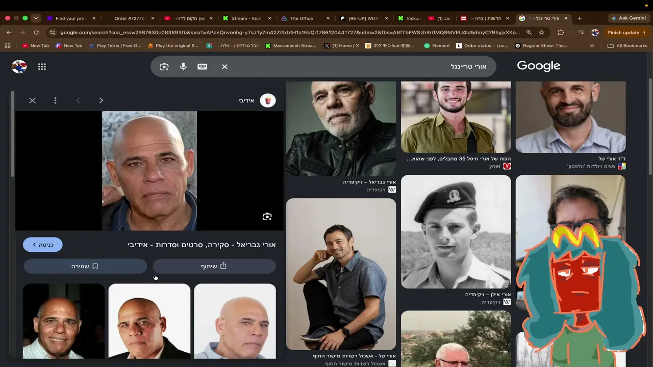Open the Google account avatar menu
The image size is (653, 367).
point(19,67)
